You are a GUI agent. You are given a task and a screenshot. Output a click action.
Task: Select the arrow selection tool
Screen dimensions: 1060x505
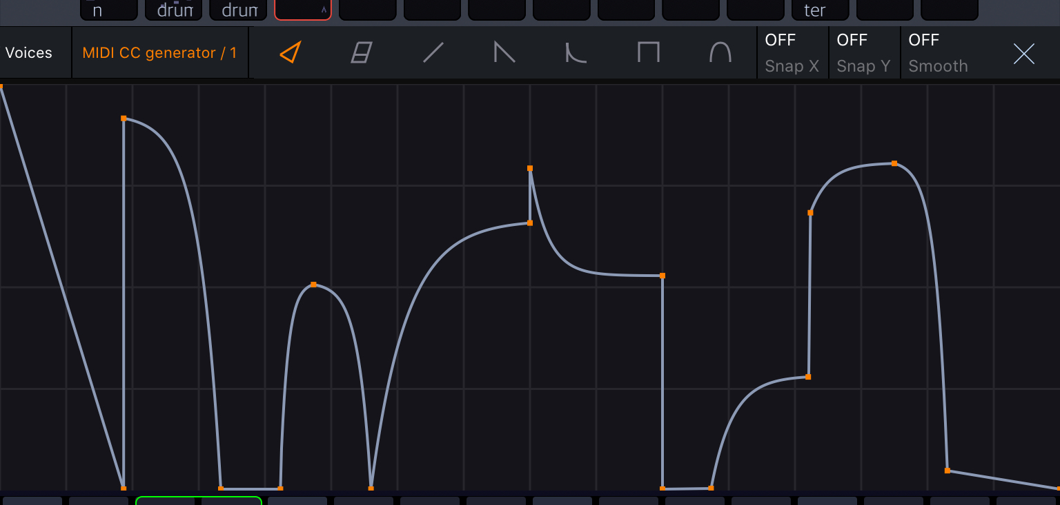click(289, 52)
